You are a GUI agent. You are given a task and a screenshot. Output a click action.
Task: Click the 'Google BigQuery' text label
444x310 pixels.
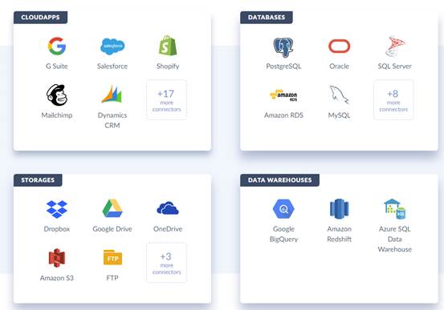(x=283, y=234)
